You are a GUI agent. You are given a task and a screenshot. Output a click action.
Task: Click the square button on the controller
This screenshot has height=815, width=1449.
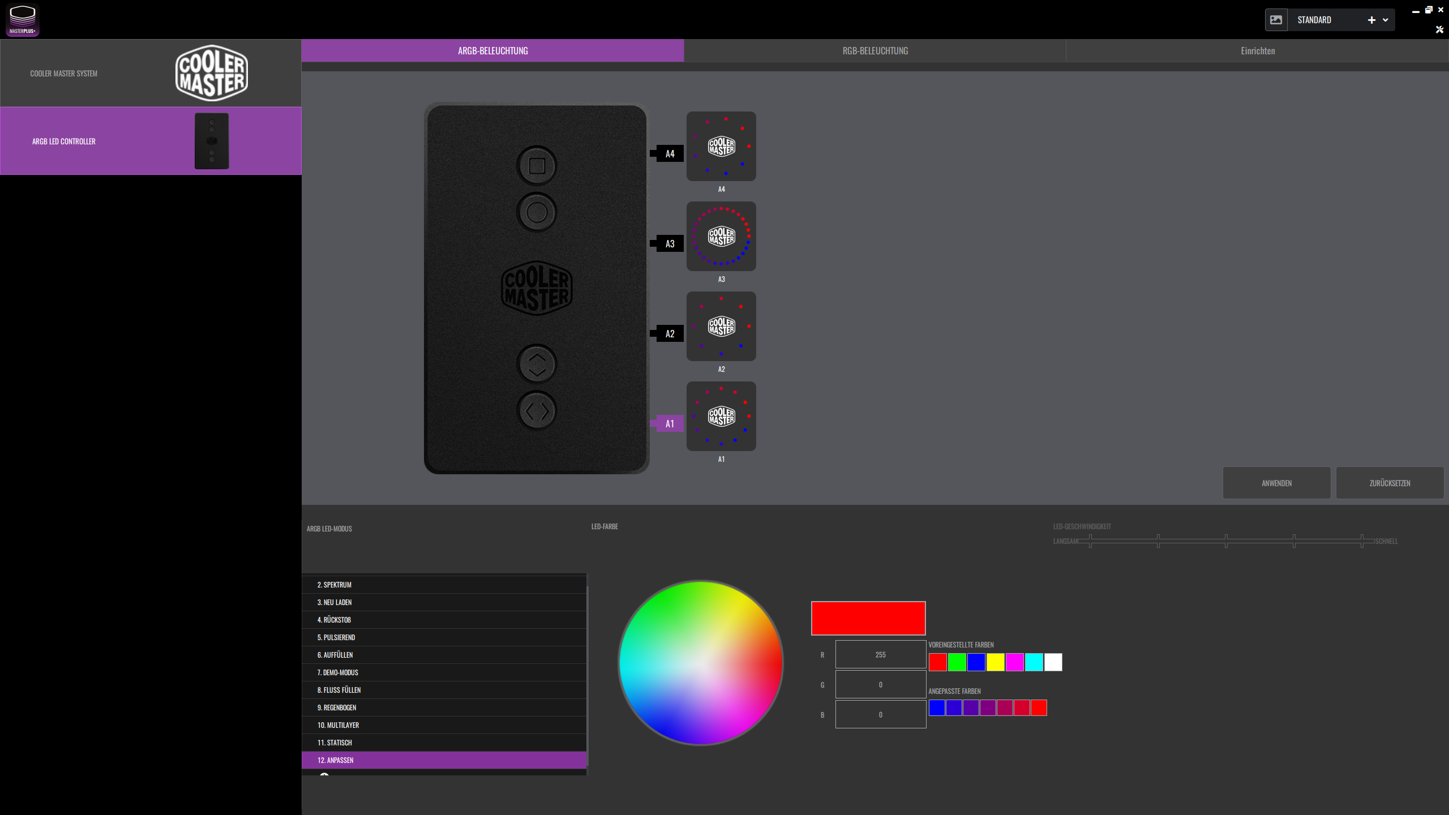pyautogui.click(x=537, y=166)
